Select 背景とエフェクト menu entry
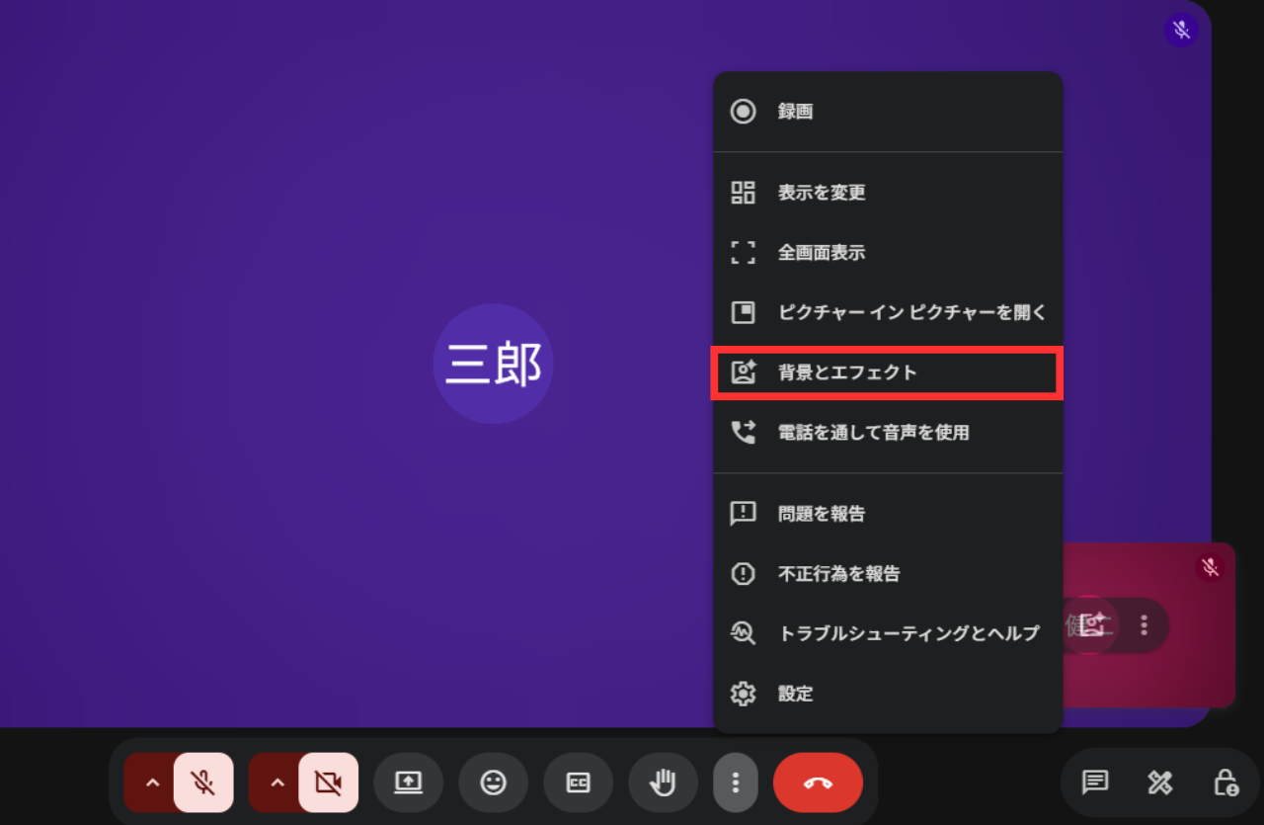This screenshot has height=825, width=1264. tap(888, 372)
